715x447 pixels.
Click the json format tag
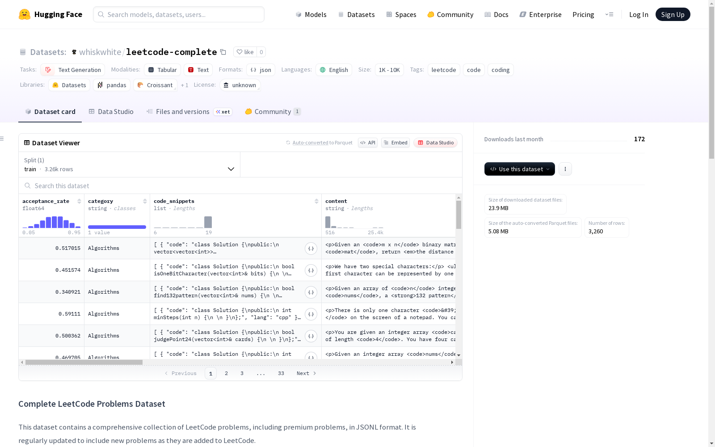(261, 70)
